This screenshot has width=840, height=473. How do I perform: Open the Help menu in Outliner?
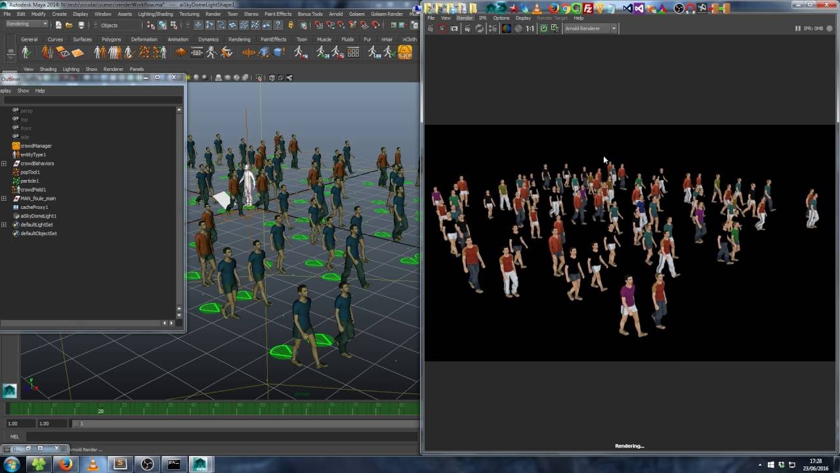coord(40,91)
